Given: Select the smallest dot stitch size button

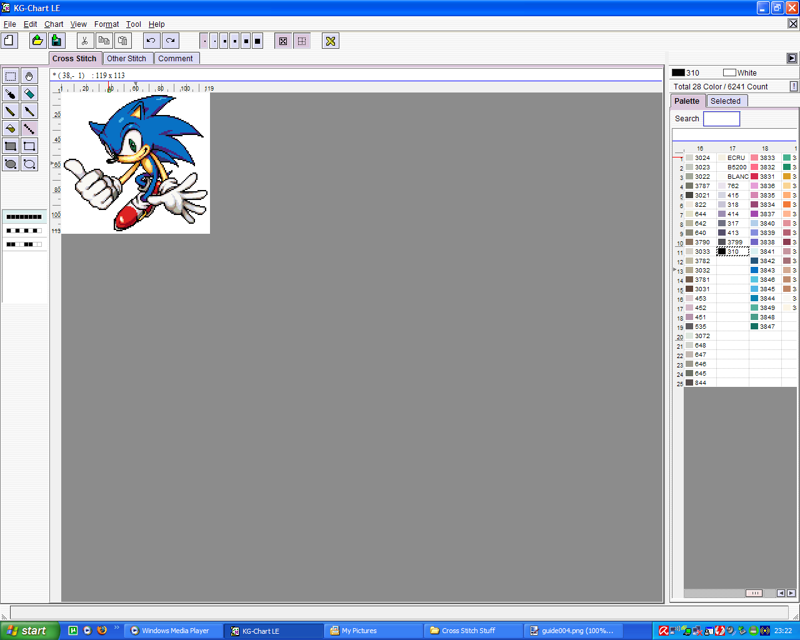Looking at the screenshot, I should point(204,41).
